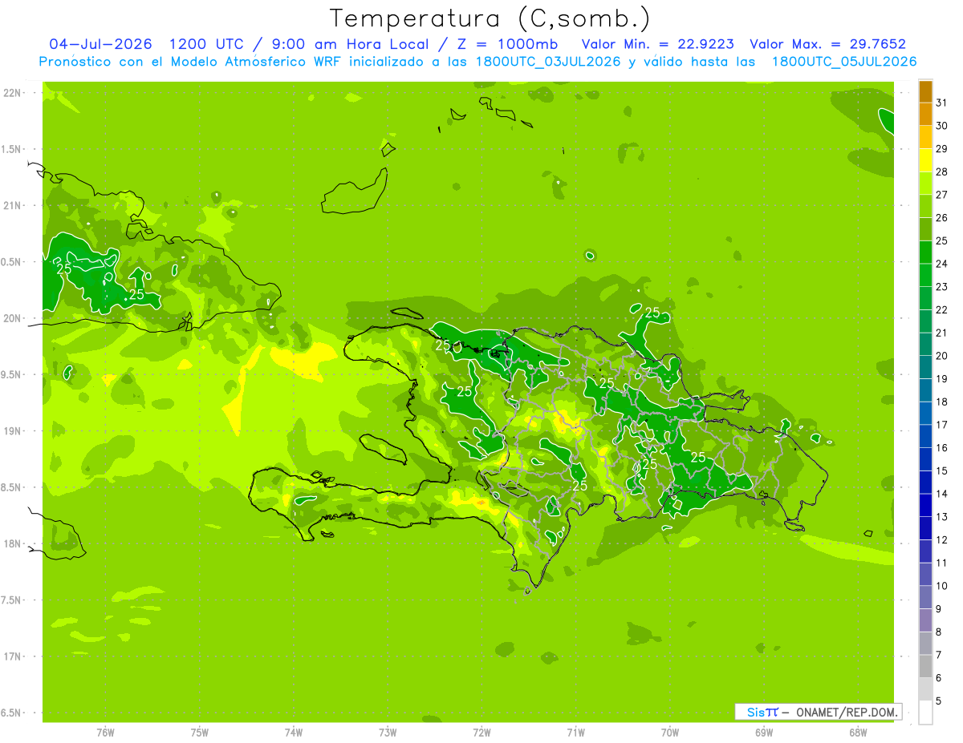Click the legend value label "20"
This screenshot has height=743, width=963.
[942, 356]
